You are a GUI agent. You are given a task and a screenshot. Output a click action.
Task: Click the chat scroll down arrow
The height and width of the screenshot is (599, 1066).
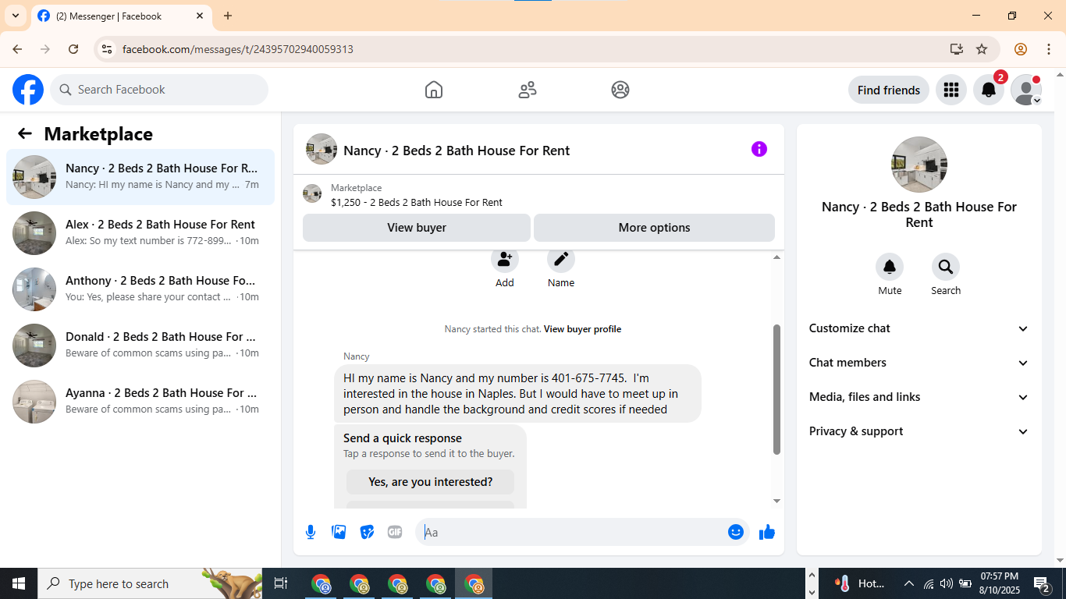tap(776, 501)
